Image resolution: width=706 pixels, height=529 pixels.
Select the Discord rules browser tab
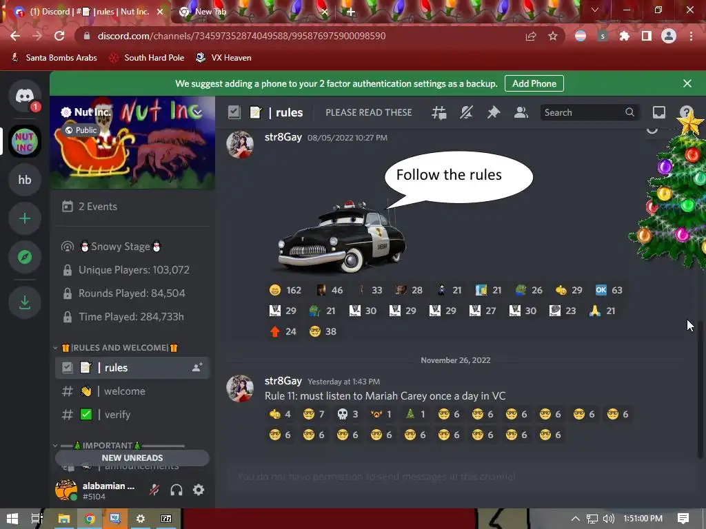click(x=89, y=12)
